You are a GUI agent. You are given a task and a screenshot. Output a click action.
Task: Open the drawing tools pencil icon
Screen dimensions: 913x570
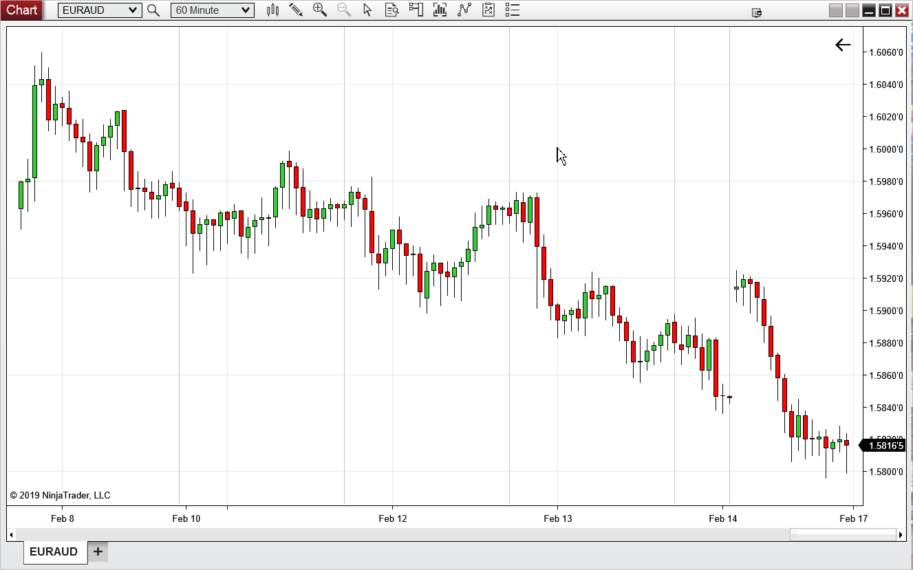click(296, 10)
